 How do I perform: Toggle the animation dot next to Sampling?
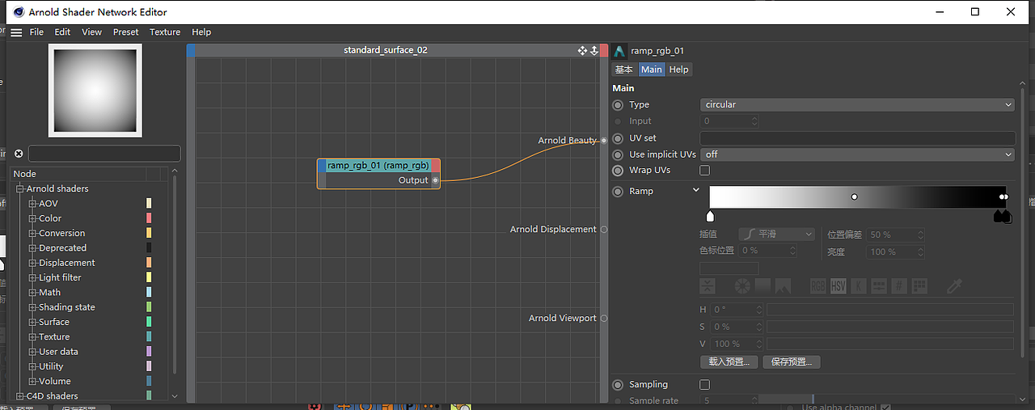618,385
